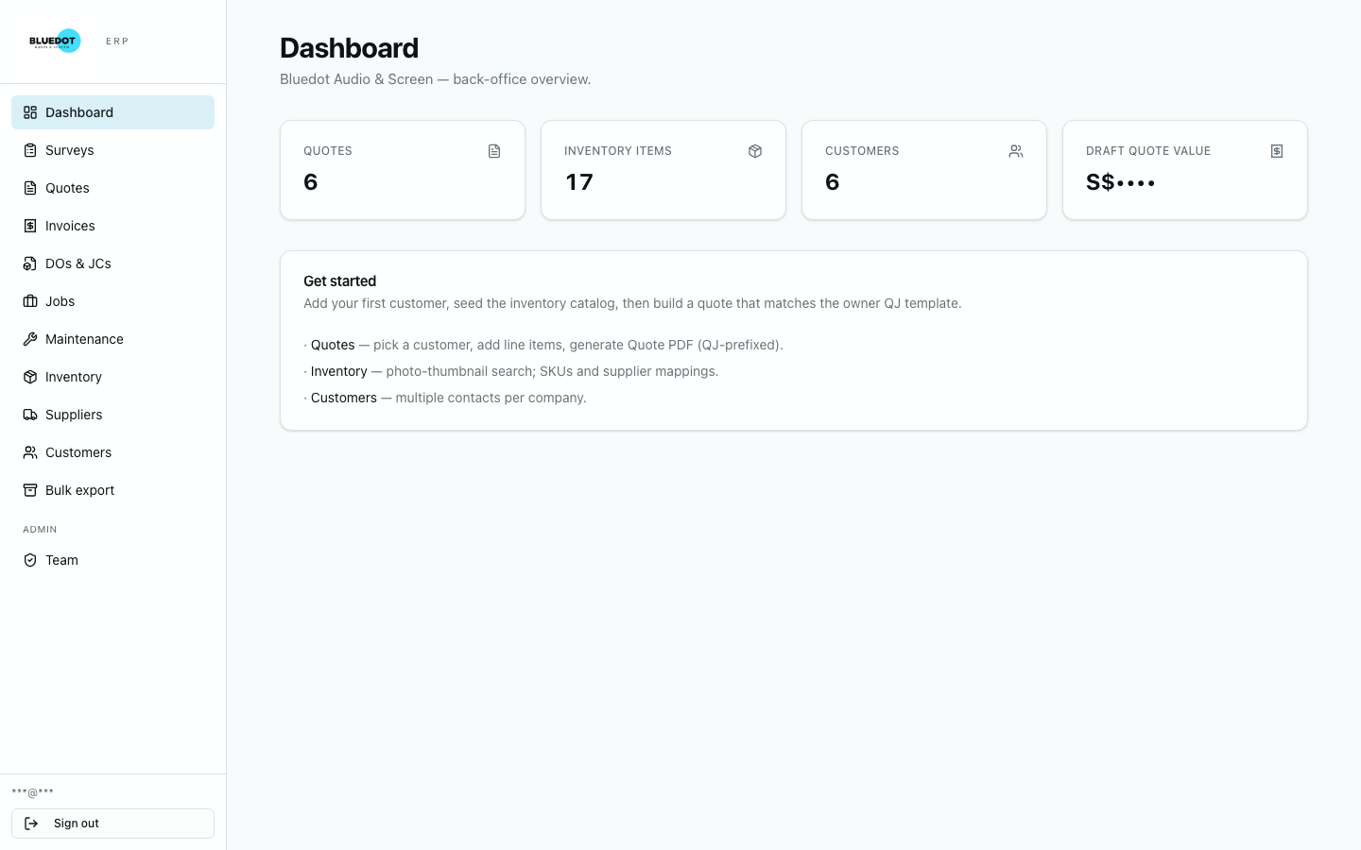
Task: Open the Suppliers page
Action: point(112,415)
